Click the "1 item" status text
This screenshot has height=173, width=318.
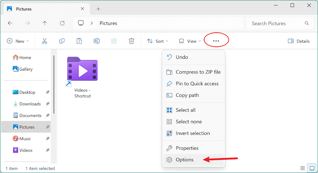pyautogui.click(x=11, y=168)
